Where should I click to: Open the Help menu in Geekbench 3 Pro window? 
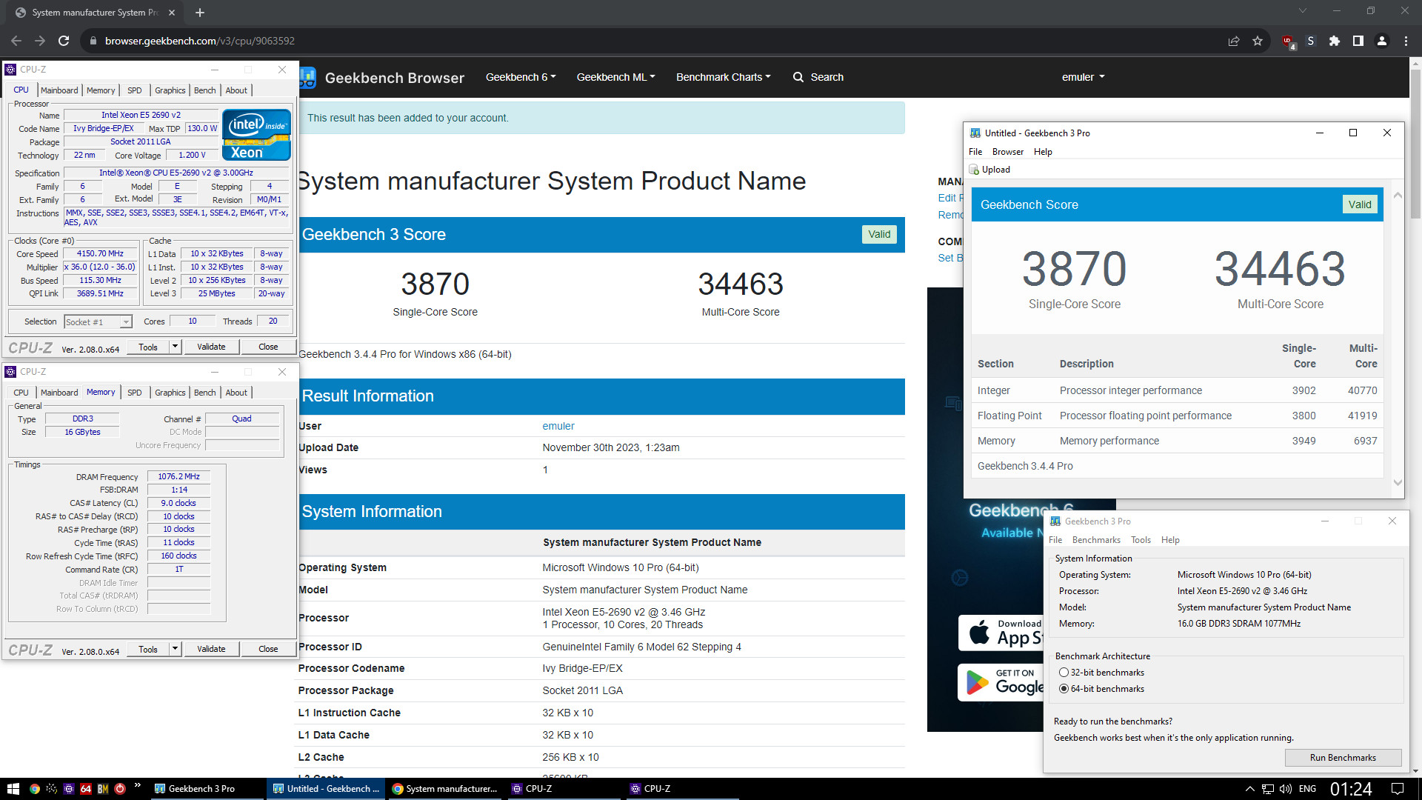(x=1170, y=540)
